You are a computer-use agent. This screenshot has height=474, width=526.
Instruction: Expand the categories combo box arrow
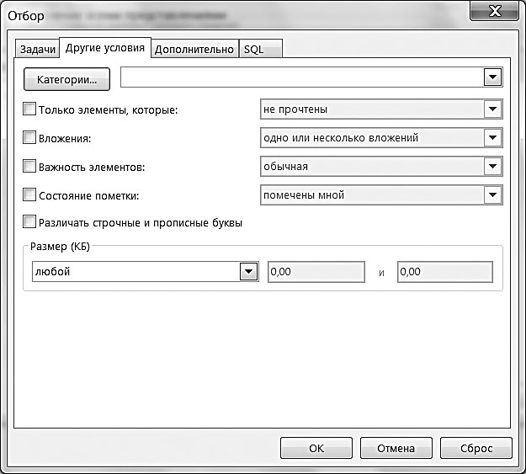492,77
